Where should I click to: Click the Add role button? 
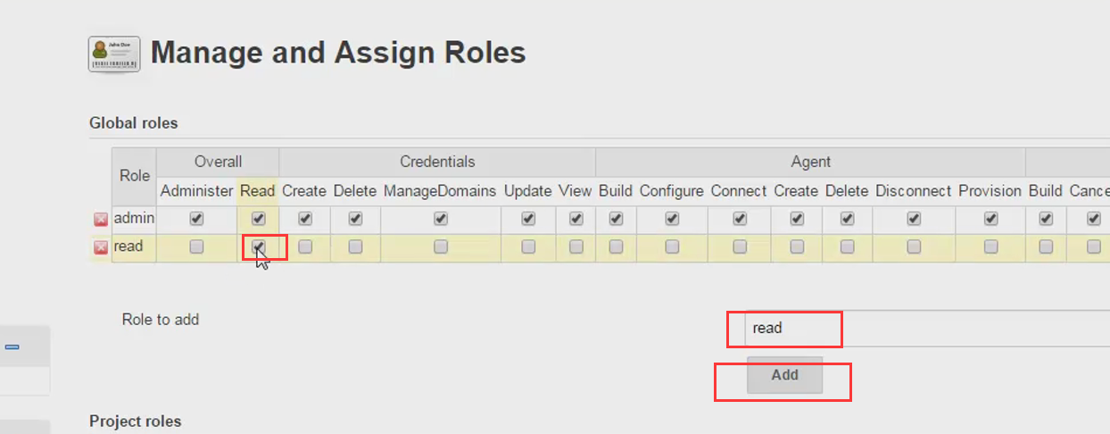pyautogui.click(x=784, y=376)
